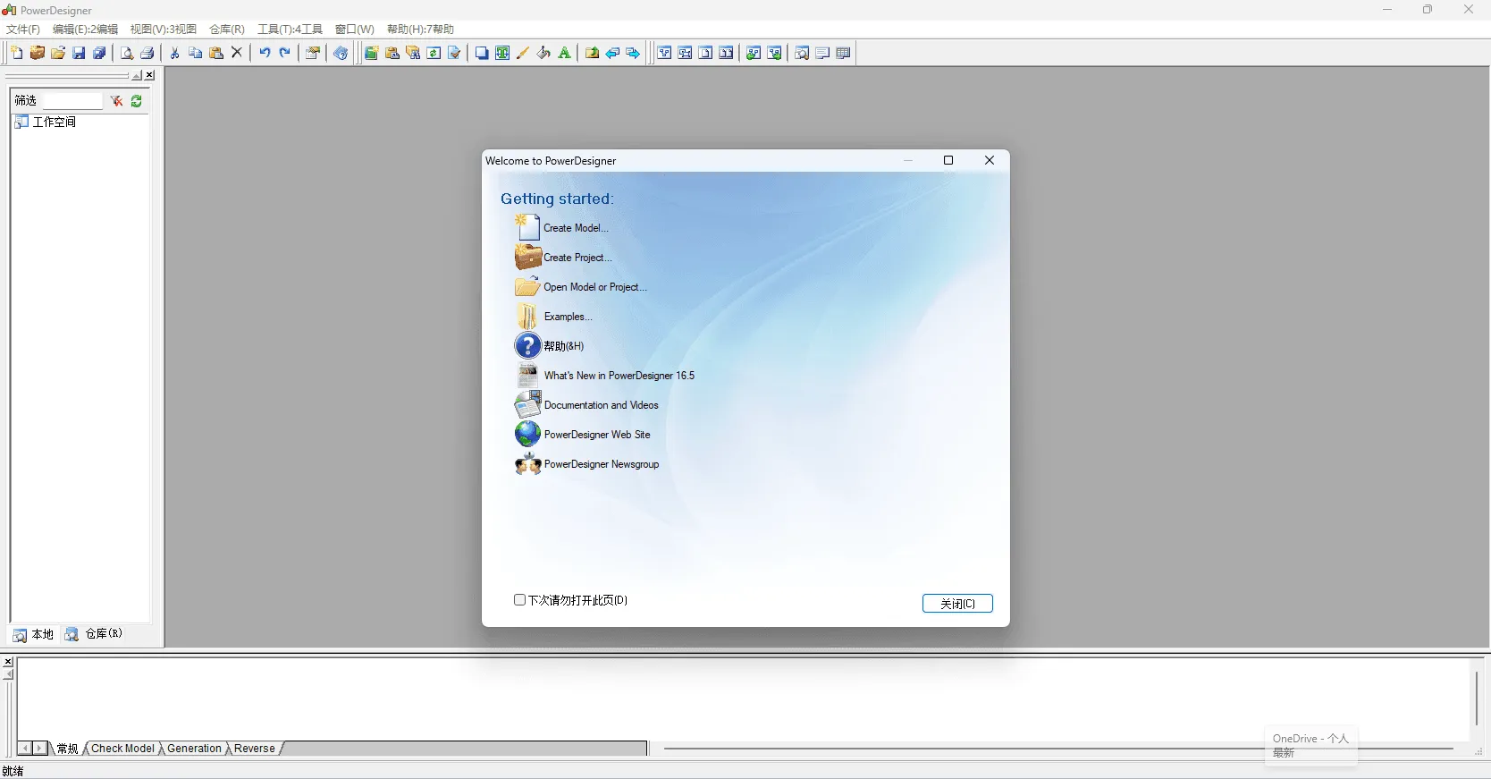This screenshot has width=1491, height=779.
Task: Click the paint bucket fill icon
Action: pos(543,53)
